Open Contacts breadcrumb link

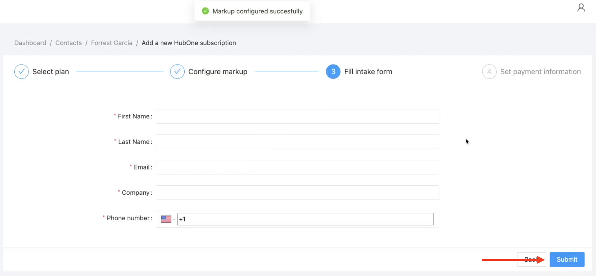click(69, 43)
